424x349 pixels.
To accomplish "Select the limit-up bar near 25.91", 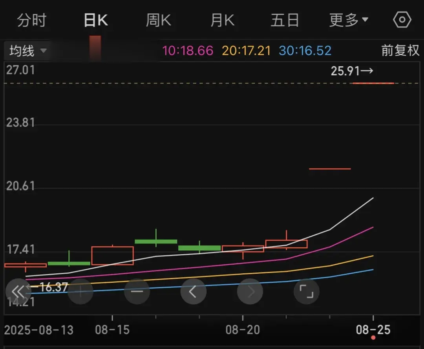I will click(373, 83).
